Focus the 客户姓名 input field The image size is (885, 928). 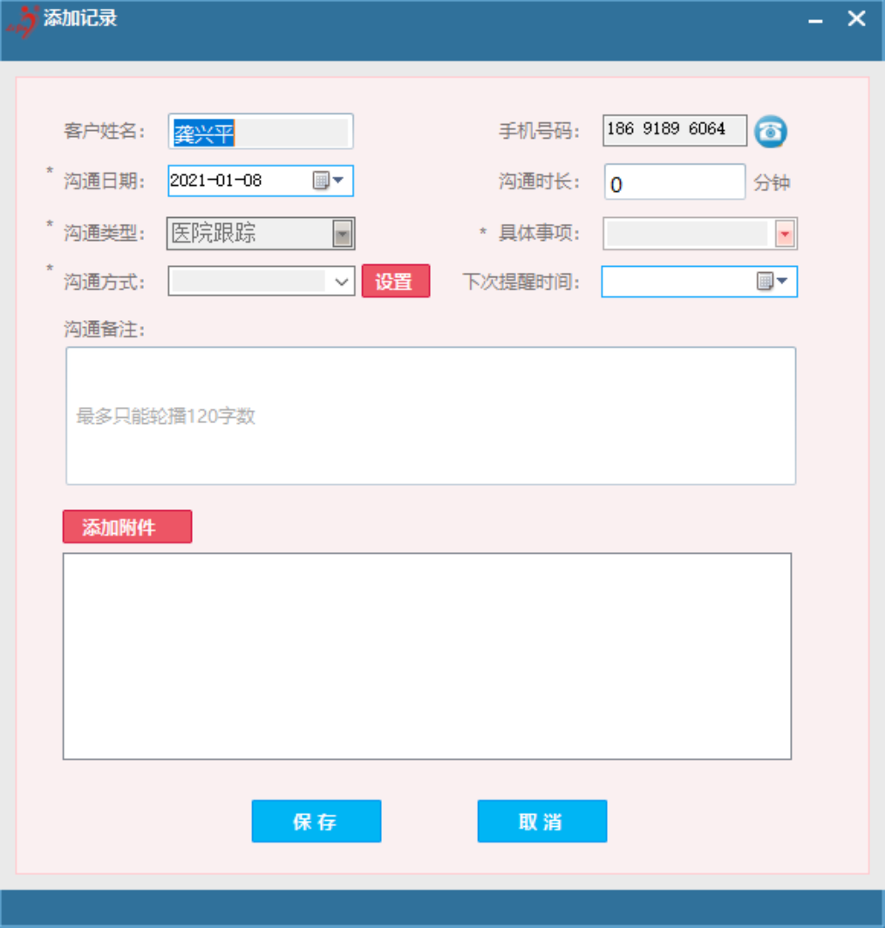tap(261, 132)
